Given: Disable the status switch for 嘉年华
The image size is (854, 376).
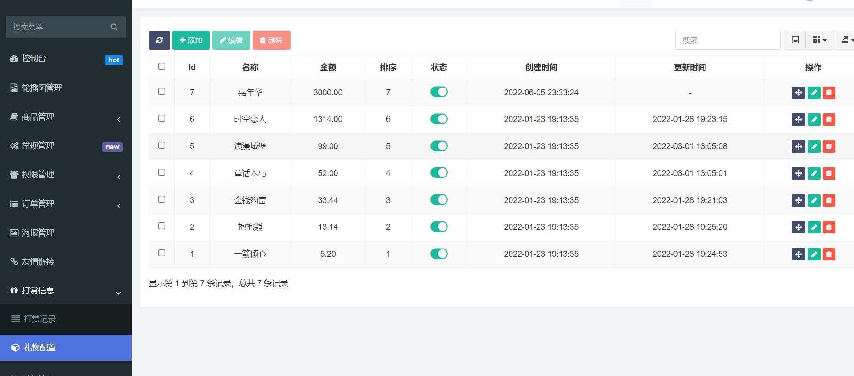Looking at the screenshot, I should tap(439, 92).
